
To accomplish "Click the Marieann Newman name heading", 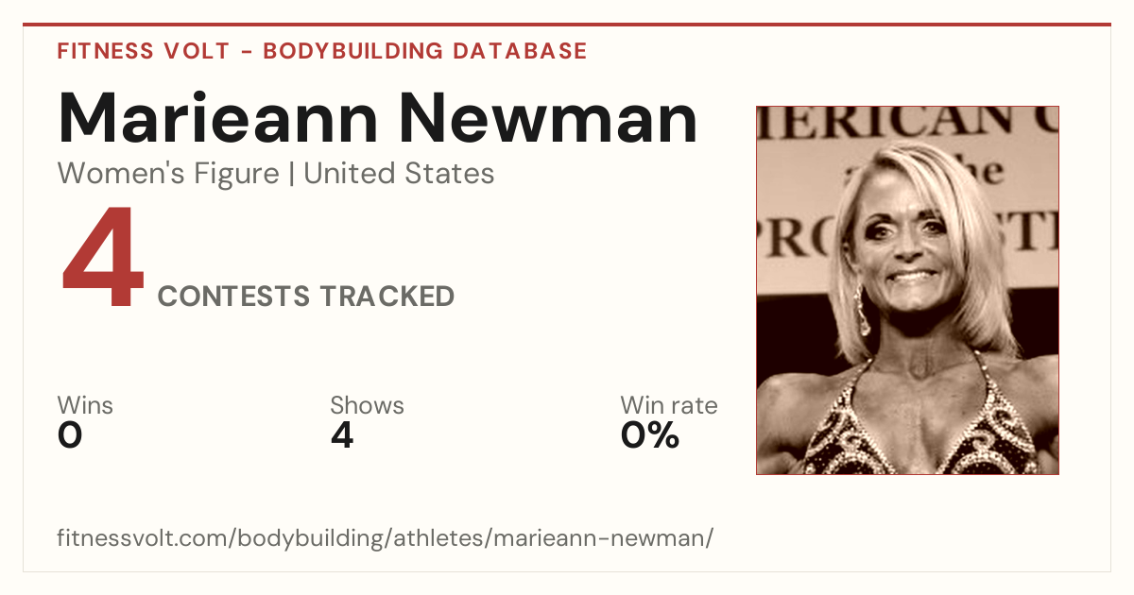I will [x=378, y=117].
